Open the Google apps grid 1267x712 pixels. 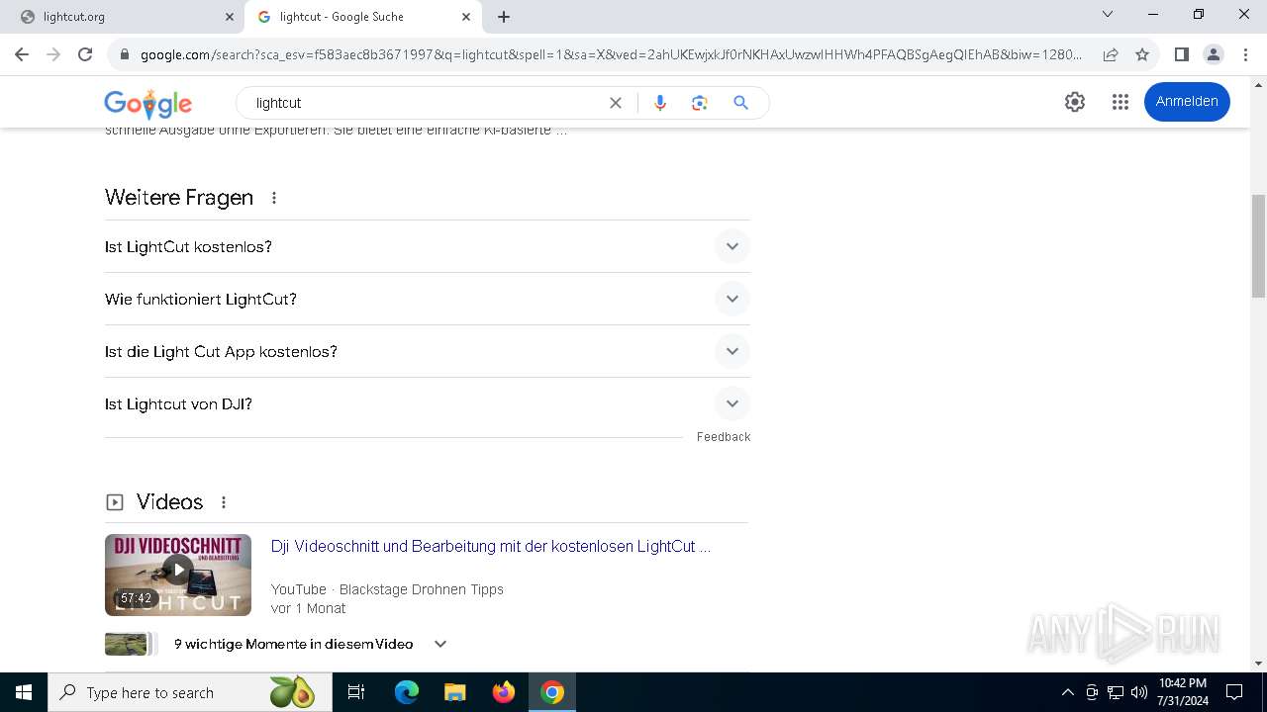(1121, 102)
